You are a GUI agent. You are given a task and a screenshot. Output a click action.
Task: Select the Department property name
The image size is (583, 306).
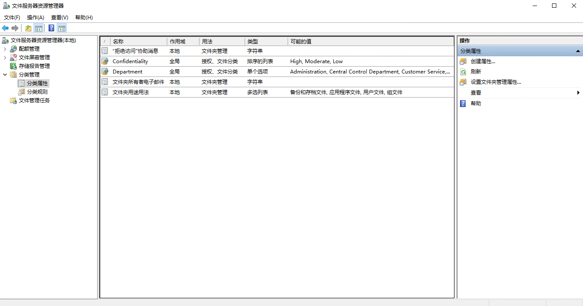click(x=127, y=72)
